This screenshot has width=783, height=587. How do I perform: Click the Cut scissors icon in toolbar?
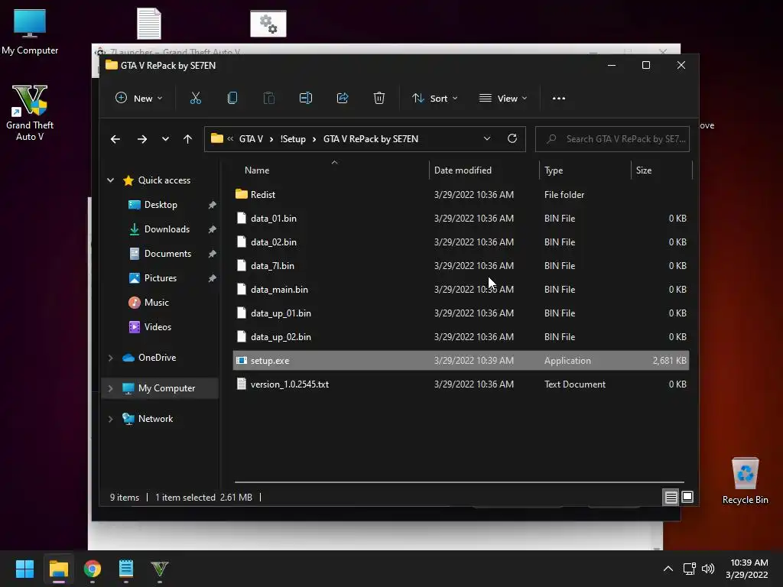(195, 99)
